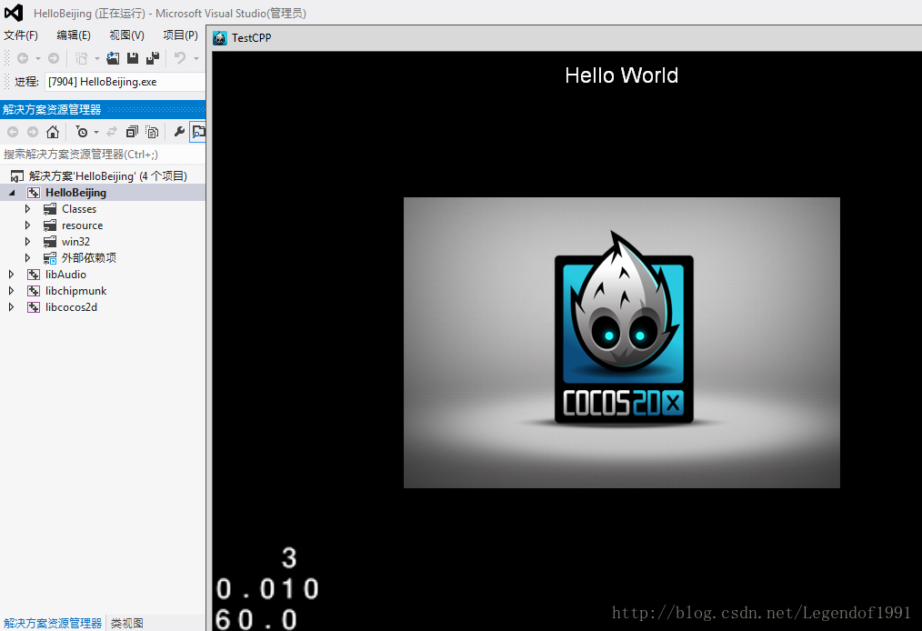
Task: Click the Open File icon
Action: tap(113, 58)
